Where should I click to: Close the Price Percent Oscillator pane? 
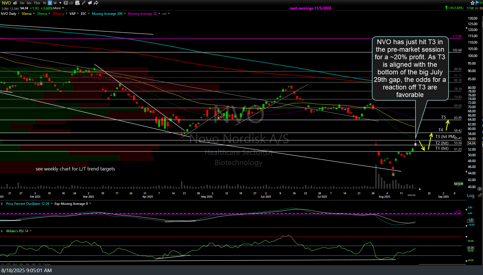pos(2,204)
